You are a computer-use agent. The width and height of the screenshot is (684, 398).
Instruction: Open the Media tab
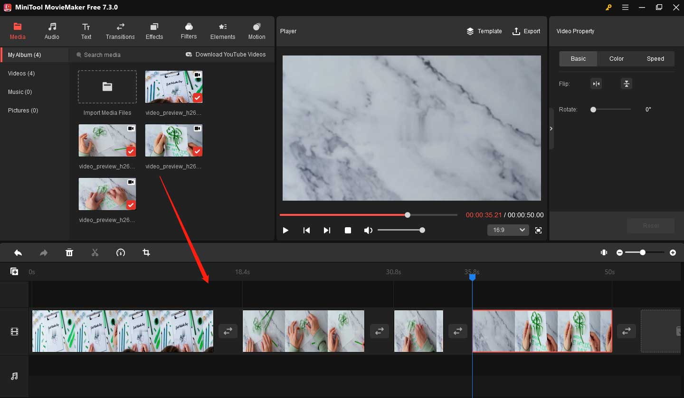tap(18, 31)
